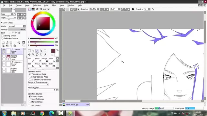Screen dimensions: 207x116
Task: Select the Layer2 thumbnail
Action: pyautogui.click(x=8, y=57)
